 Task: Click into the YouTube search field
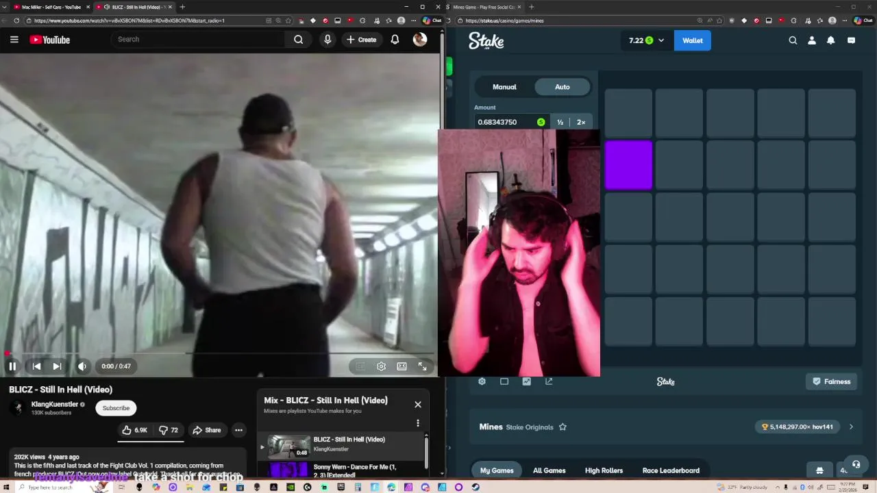pos(199,40)
